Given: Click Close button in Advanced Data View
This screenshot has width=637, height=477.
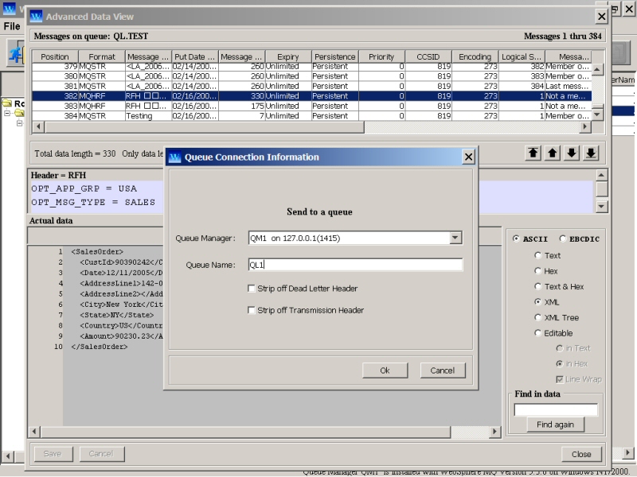Looking at the screenshot, I should 581,454.
